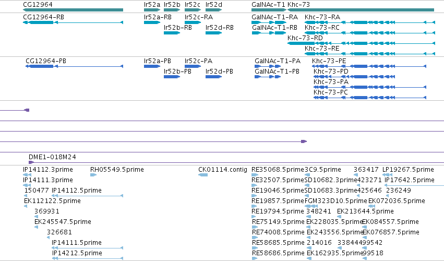Click the CG12964 gene label
444x261 pixels.
pos(38,5)
